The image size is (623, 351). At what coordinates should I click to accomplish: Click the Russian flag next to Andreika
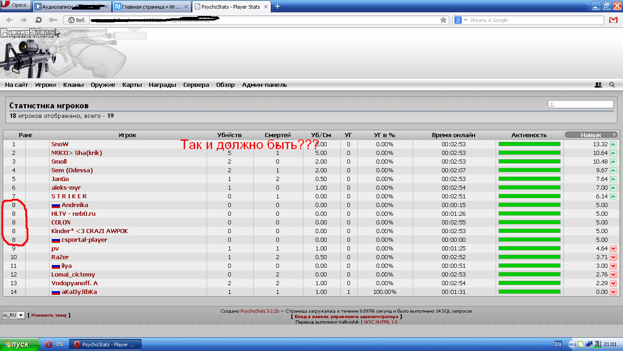[x=55, y=205]
